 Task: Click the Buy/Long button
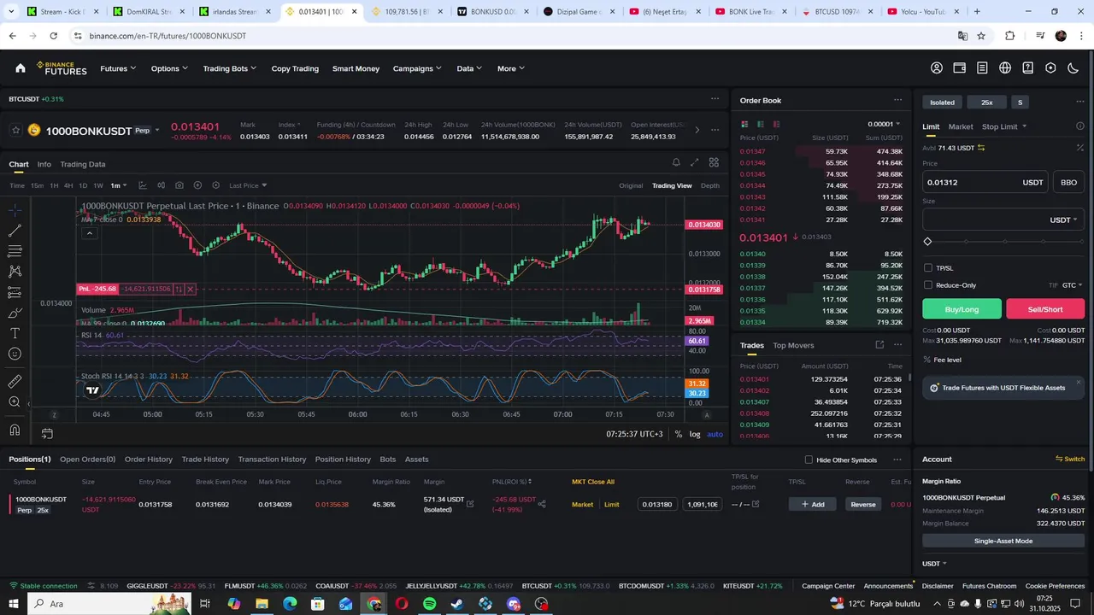962,309
